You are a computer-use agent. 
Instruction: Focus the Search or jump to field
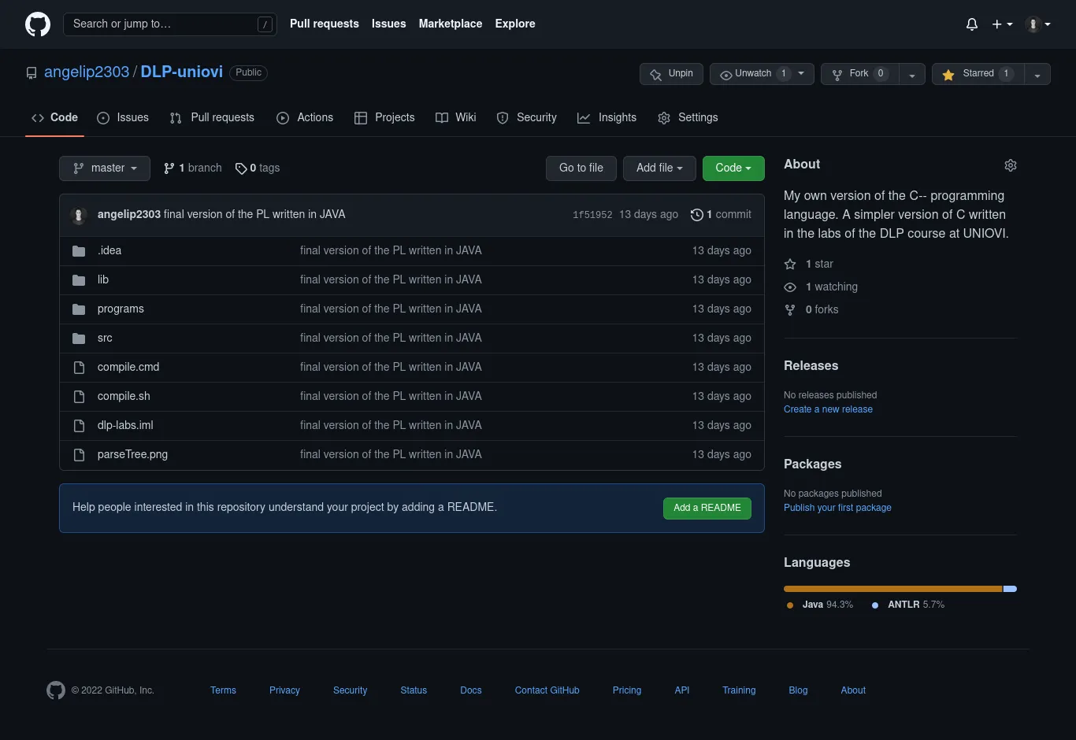tap(170, 24)
